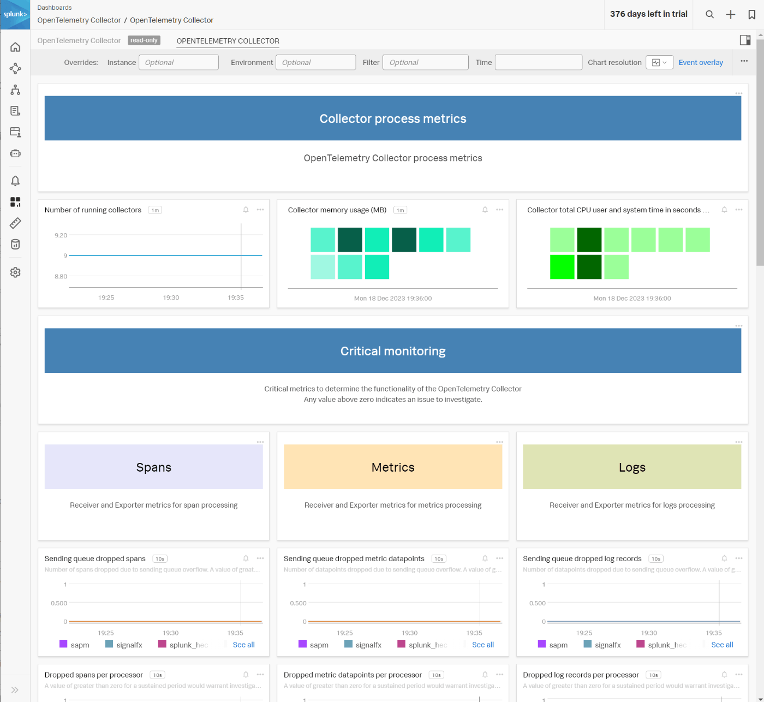Click 376 days left in trial text

pyautogui.click(x=648, y=14)
